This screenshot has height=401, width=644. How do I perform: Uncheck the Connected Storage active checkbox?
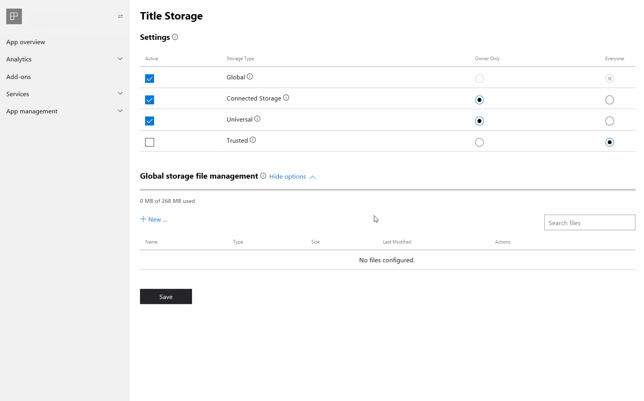pos(149,100)
